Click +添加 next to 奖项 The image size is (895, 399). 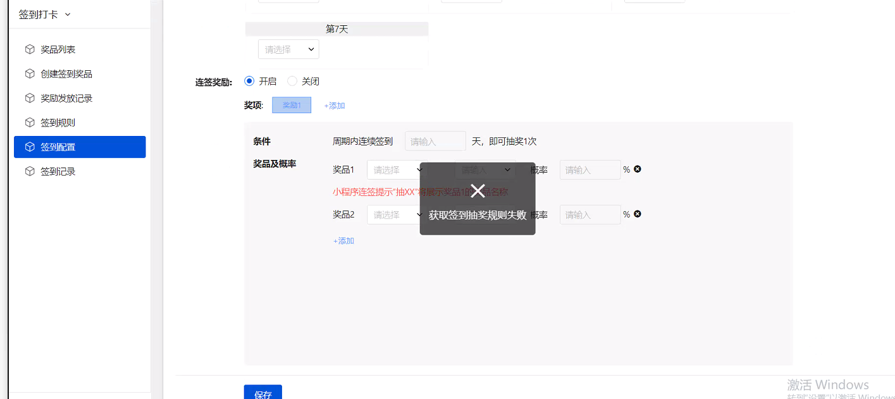pos(335,106)
